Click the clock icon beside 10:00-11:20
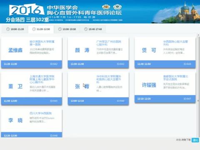Viewport: 200px width, 150px height. 8,29
